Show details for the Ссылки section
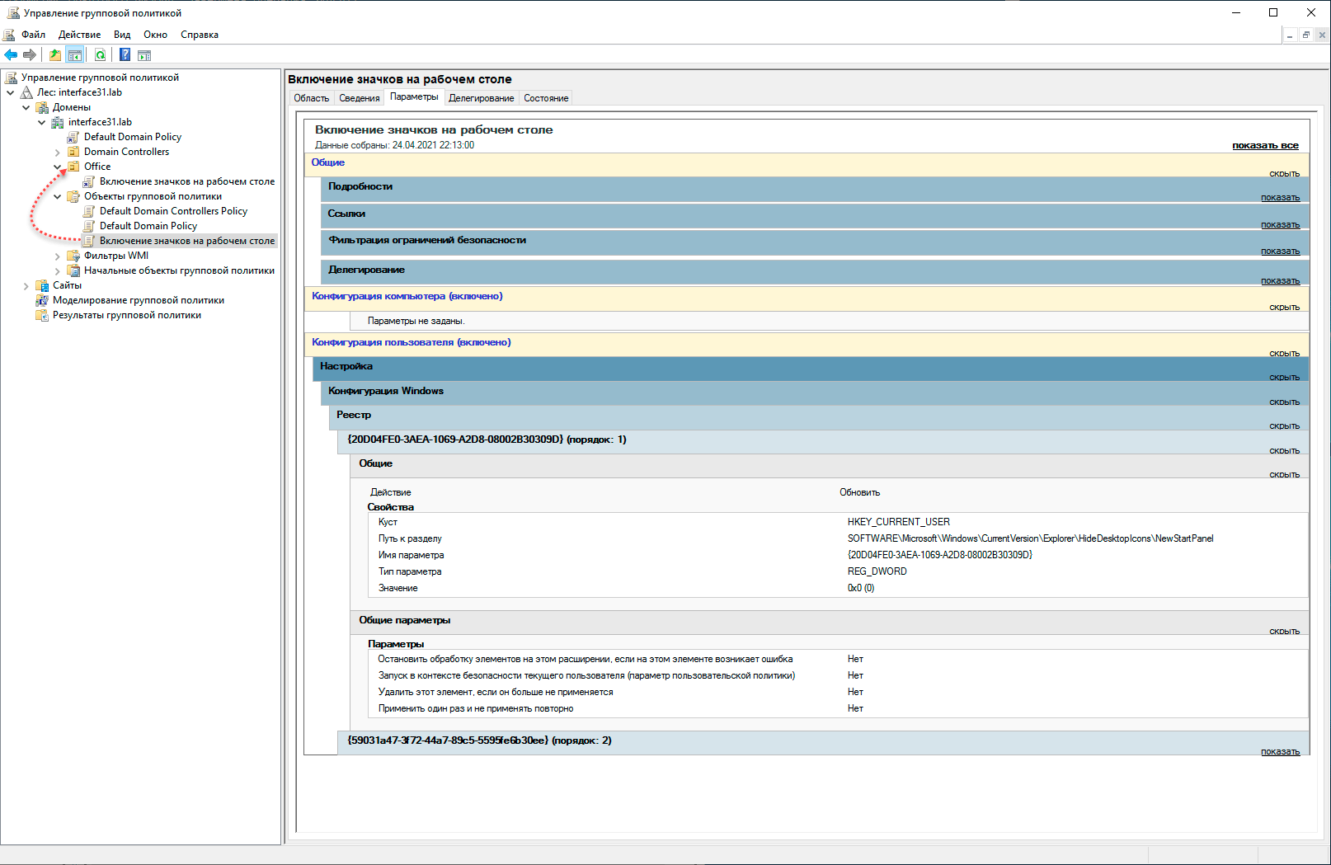 (1280, 225)
